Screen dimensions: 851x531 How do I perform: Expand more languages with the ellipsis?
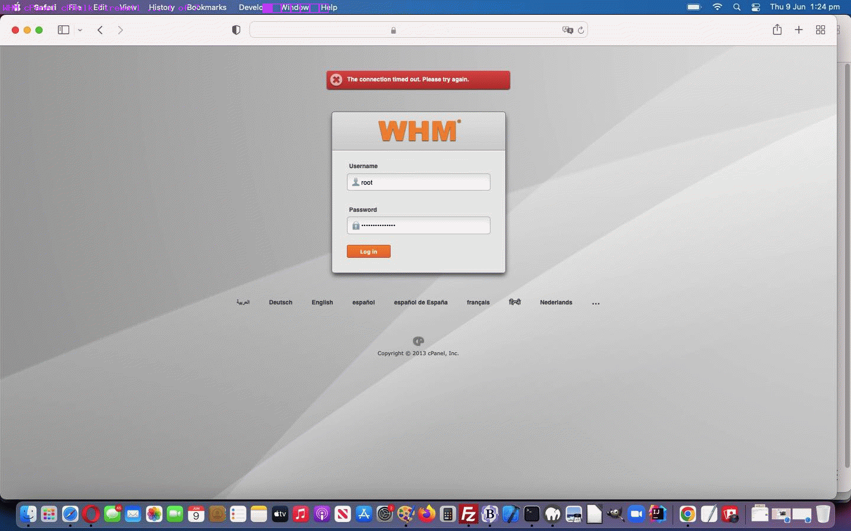tap(596, 303)
